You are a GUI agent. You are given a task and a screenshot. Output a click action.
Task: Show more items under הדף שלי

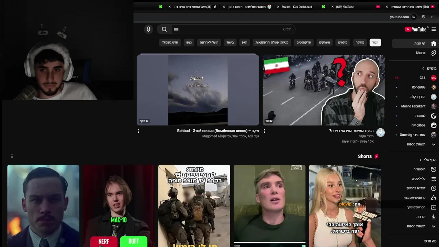pos(415,226)
